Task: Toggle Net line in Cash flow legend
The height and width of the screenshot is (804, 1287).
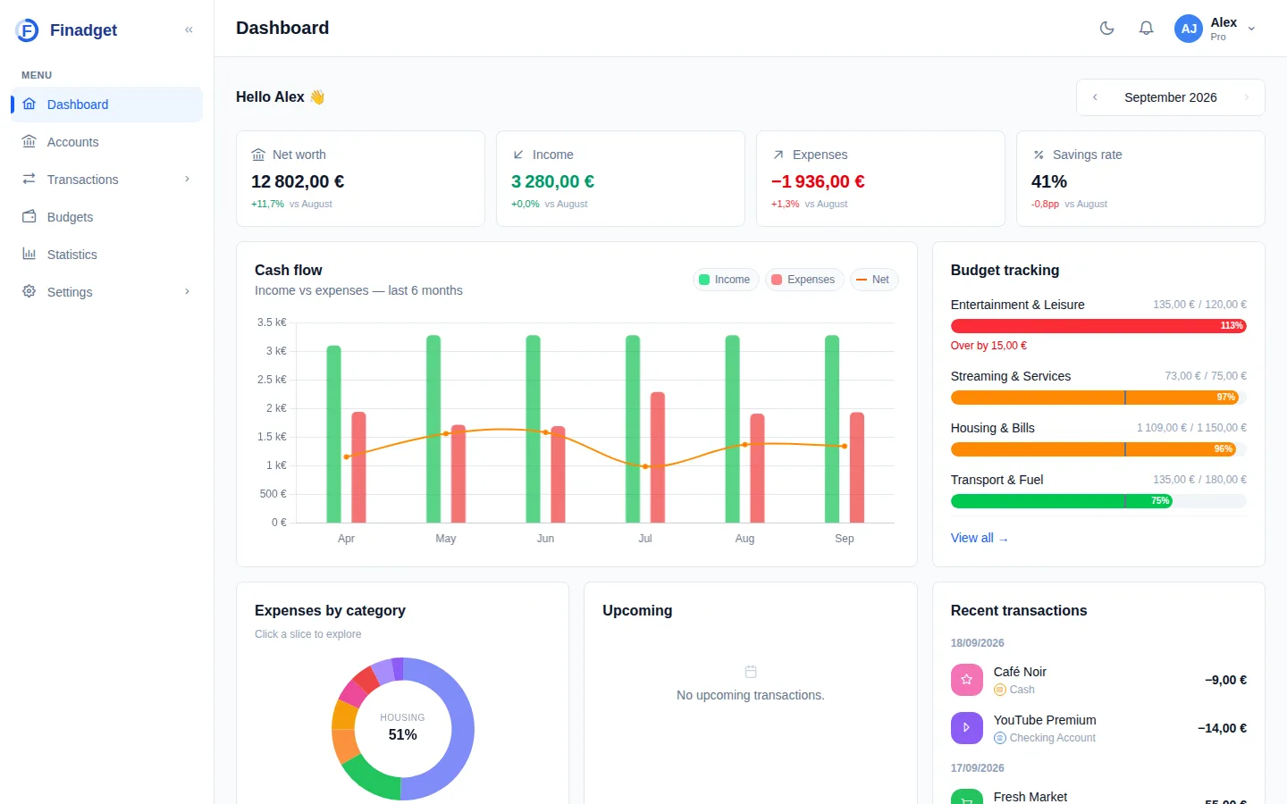Action: (x=873, y=280)
